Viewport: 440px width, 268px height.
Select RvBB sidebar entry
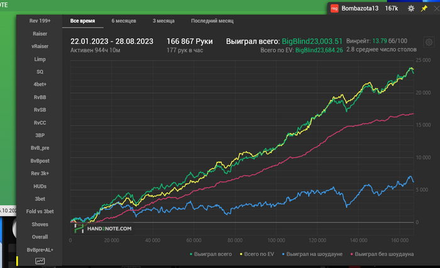tap(40, 98)
